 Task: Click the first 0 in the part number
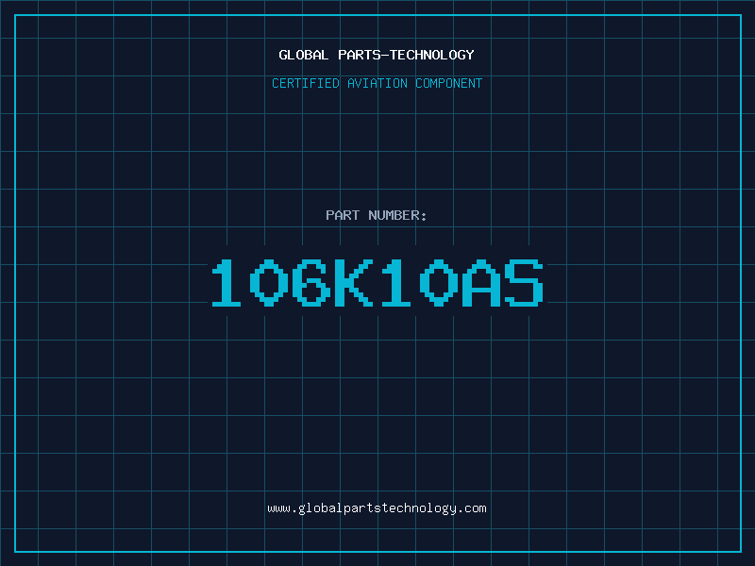click(x=270, y=283)
